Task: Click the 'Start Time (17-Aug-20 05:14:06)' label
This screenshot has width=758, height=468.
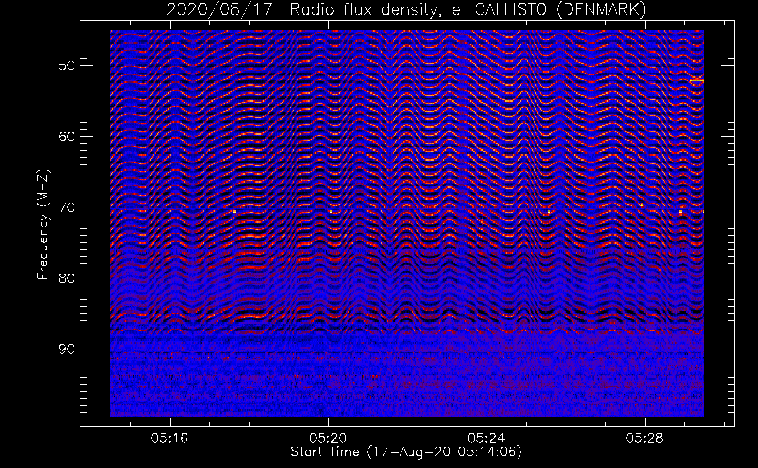Action: pos(406,452)
